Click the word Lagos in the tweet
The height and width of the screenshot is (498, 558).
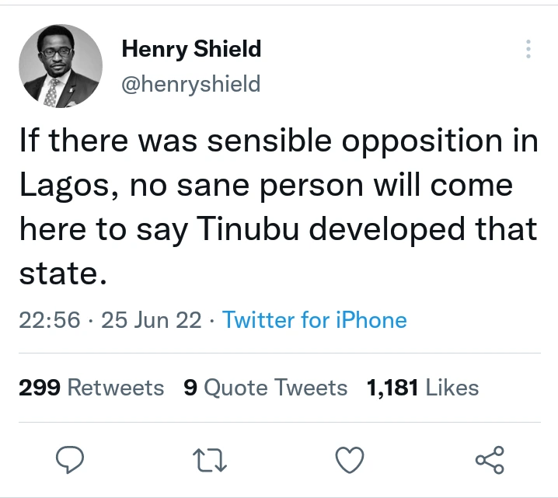tap(61, 187)
